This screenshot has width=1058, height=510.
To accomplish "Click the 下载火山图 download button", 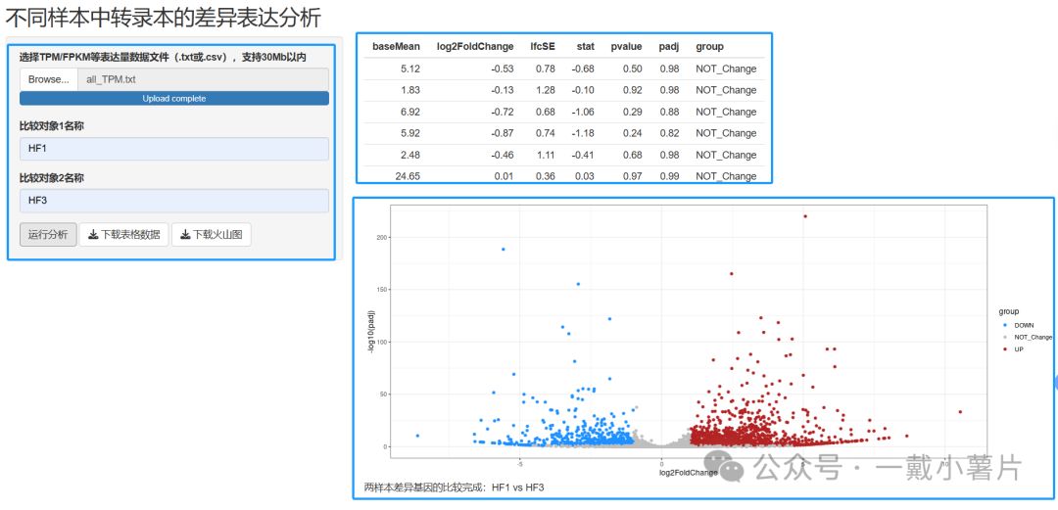I will [212, 235].
